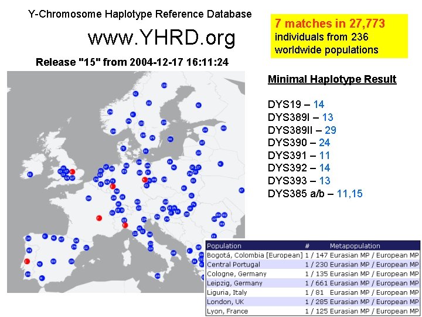Click the 'Leipzig, Germany' table cell

pyautogui.click(x=234, y=283)
